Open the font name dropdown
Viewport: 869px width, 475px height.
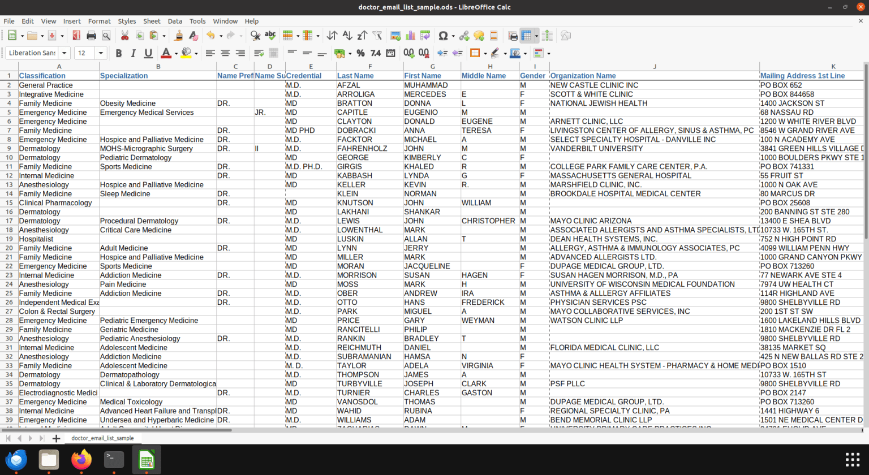point(64,53)
